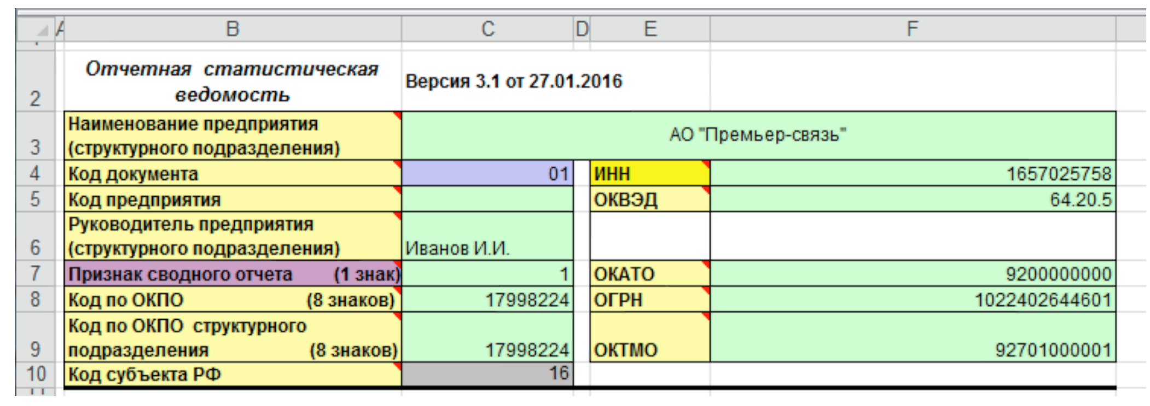Click the company name cell АО "Премьер-связь"

[758, 135]
